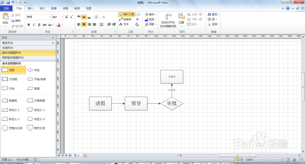Click the decrease indent icon
305x164 pixels.
coord(109,24)
